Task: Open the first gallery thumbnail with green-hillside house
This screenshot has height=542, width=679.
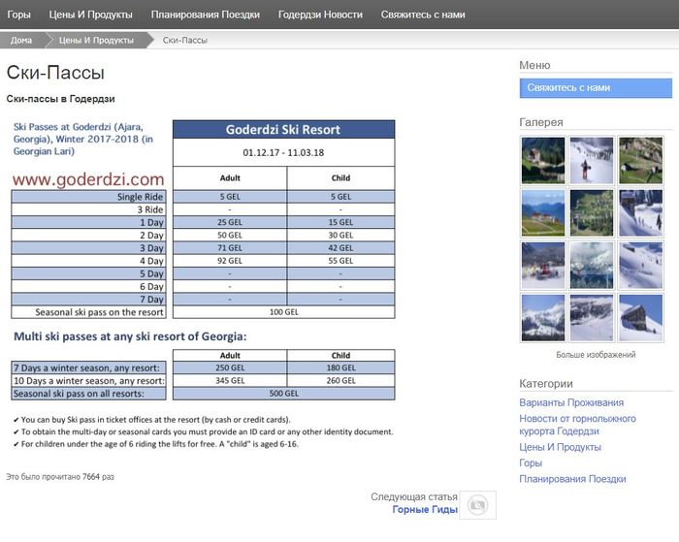Action: point(542,160)
